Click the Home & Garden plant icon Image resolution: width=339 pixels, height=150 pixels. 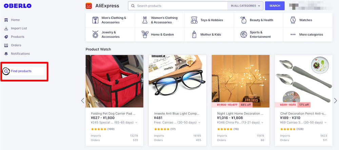(x=145, y=34)
